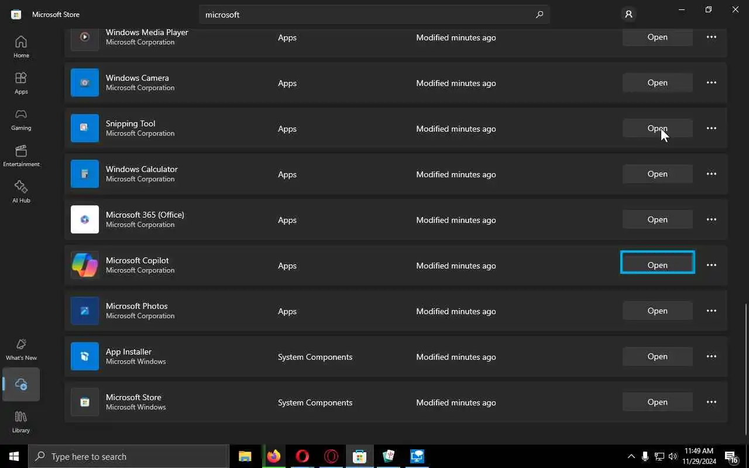Open File Explorer from the taskbar
Screen dimensions: 749x468
[245, 456]
